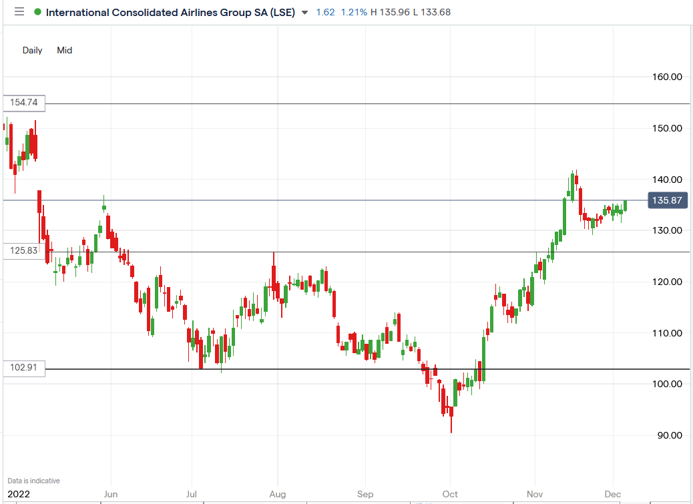Click the H 135.96 high value
This screenshot has height=504, width=693.
(391, 13)
